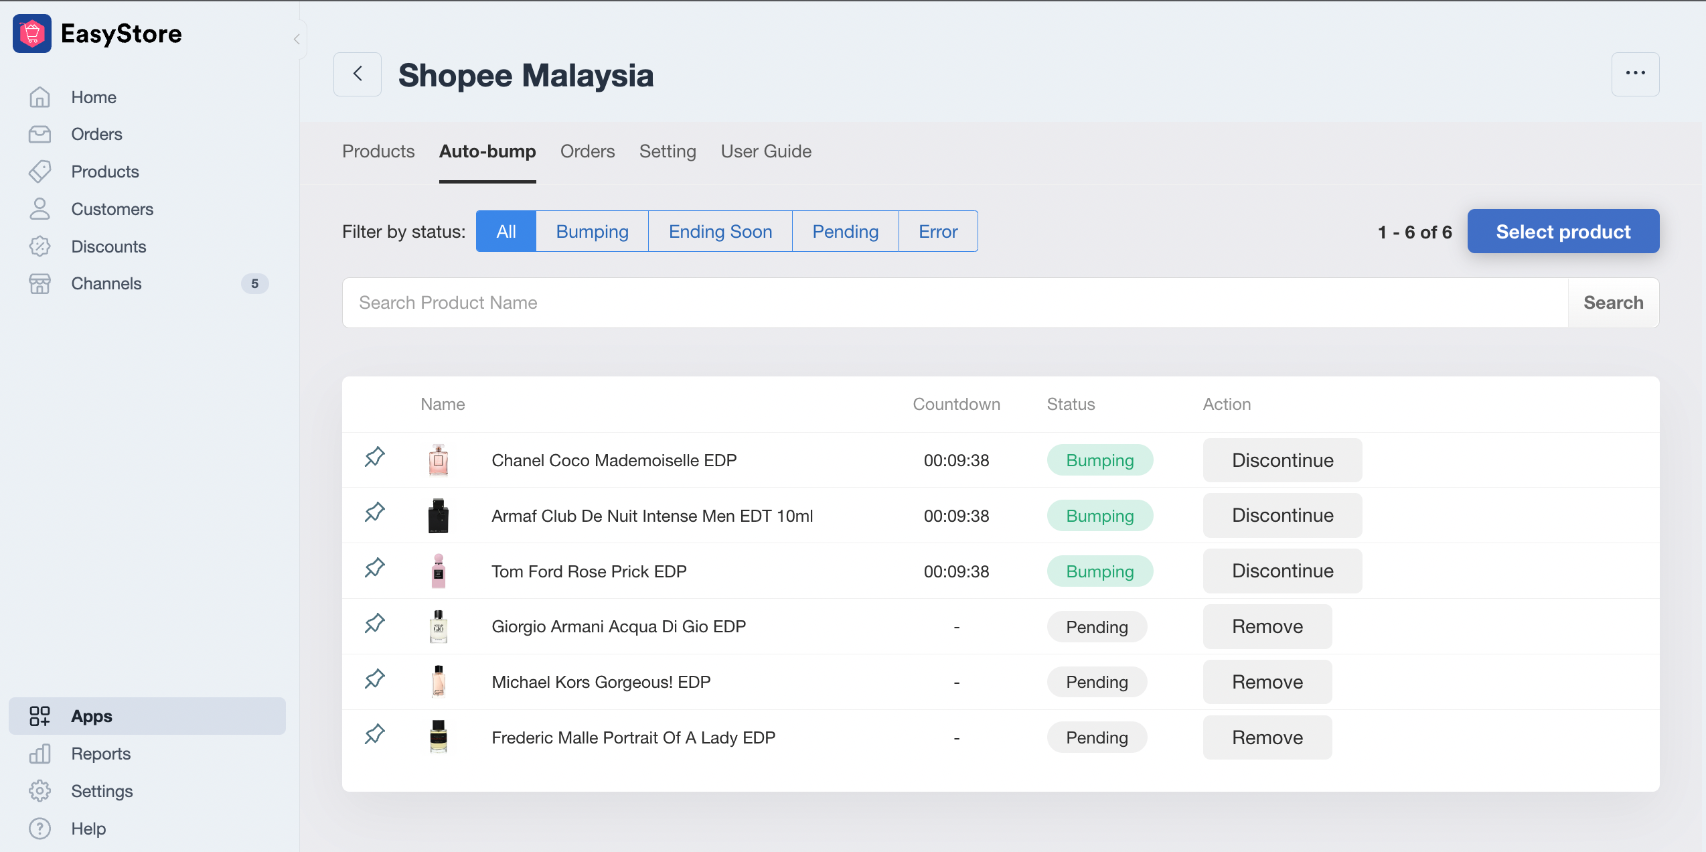1706x852 pixels.
Task: Click the 1 - 6 of 6 counter
Action: pyautogui.click(x=1415, y=232)
